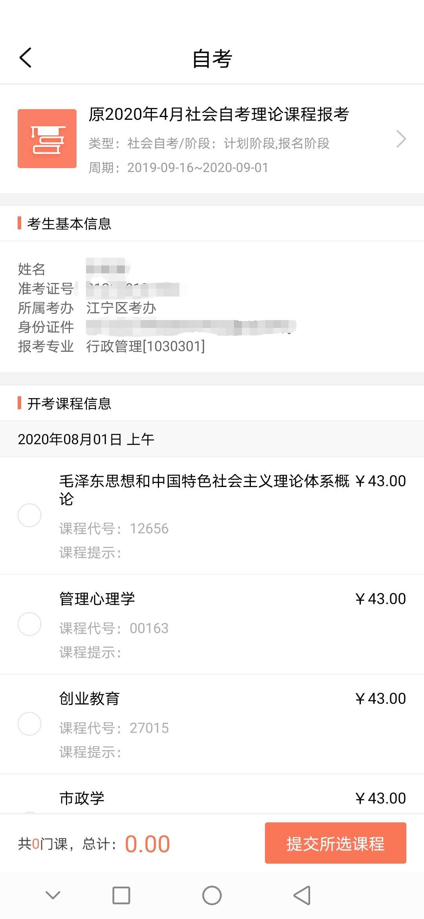Click the 提交所选课程 button
The height and width of the screenshot is (919, 424).
[335, 843]
